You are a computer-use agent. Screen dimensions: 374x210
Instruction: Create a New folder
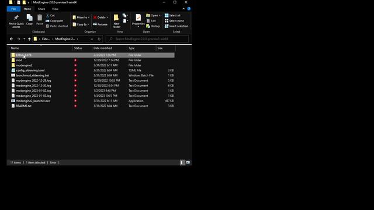tap(116, 21)
